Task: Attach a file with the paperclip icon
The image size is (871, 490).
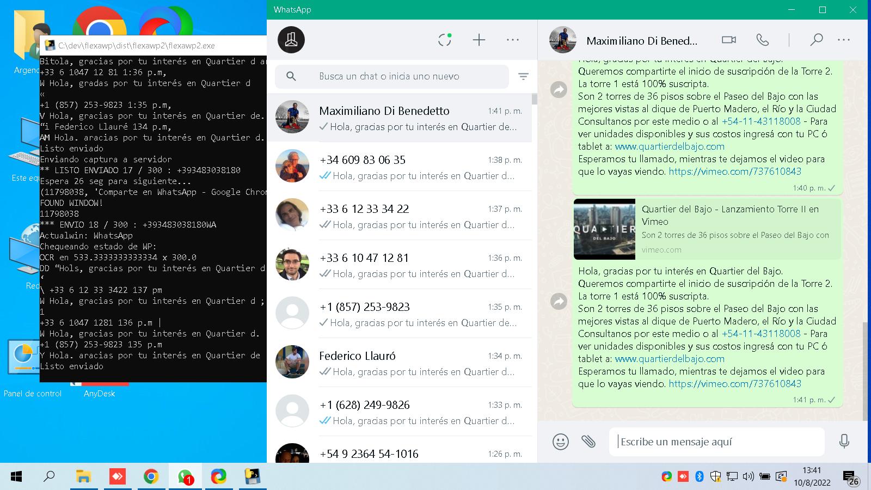Action: pos(588,442)
